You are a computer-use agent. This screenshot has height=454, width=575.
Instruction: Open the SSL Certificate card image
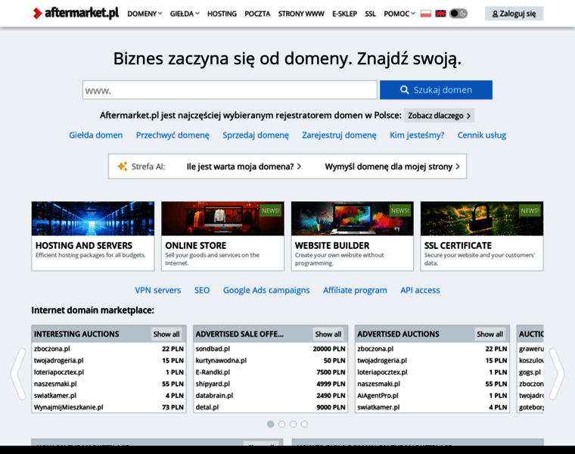tap(482, 219)
